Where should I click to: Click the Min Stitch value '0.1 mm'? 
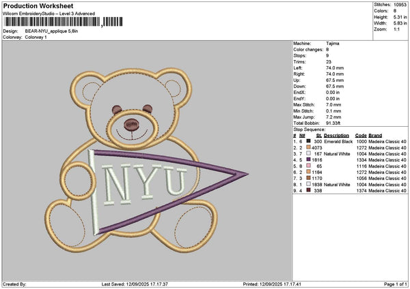coord(333,111)
